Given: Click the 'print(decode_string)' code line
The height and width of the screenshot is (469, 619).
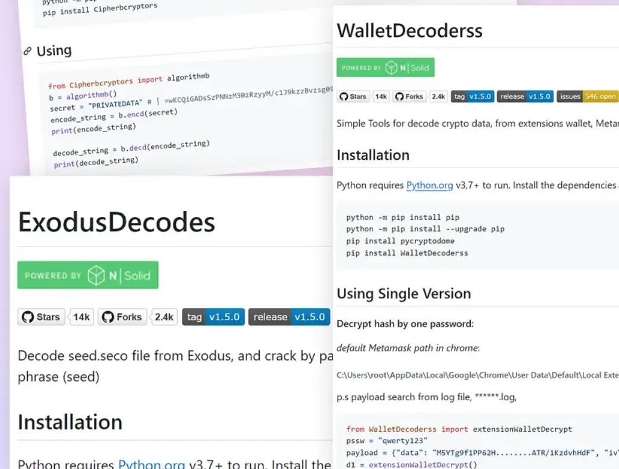Looking at the screenshot, I should pos(96,162).
